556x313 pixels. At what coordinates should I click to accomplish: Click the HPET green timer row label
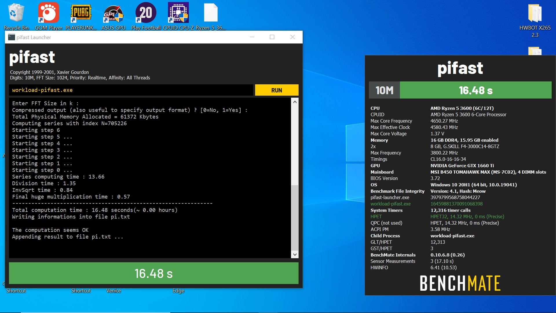click(376, 216)
